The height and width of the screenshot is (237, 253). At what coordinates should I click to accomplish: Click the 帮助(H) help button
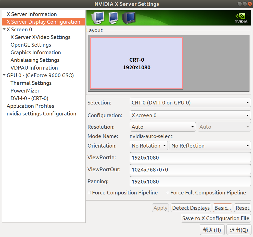(x=212, y=230)
